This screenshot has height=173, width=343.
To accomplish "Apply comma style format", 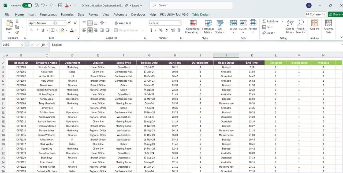I will pos(166,30).
